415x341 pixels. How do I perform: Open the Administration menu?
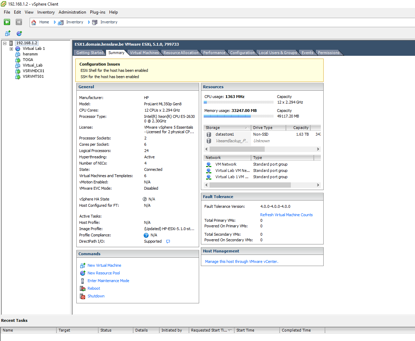[x=72, y=12]
